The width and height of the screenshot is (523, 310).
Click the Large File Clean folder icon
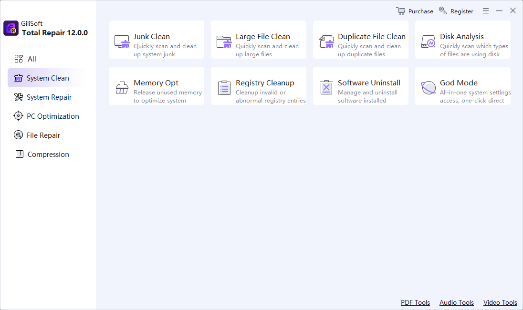(224, 41)
